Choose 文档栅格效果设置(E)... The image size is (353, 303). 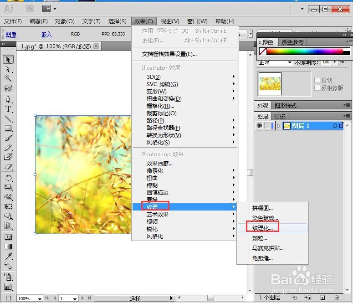[184, 54]
